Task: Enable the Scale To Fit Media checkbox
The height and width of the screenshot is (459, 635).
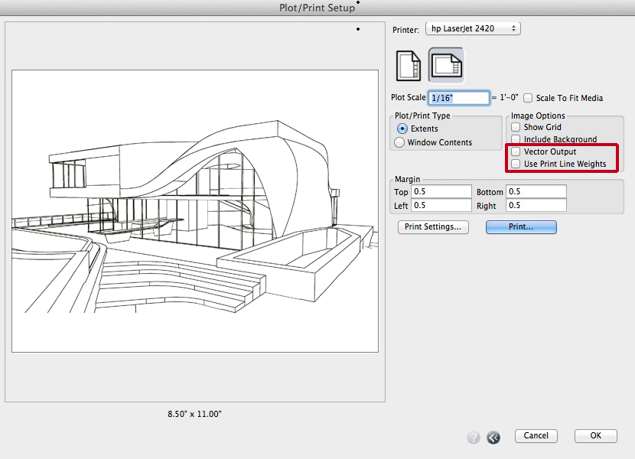Action: [527, 97]
